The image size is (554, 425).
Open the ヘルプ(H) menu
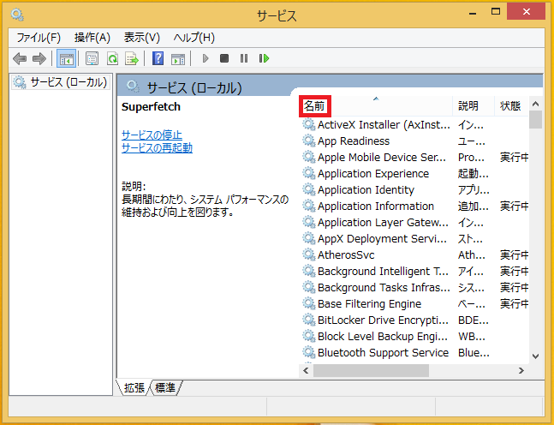pyautogui.click(x=194, y=38)
